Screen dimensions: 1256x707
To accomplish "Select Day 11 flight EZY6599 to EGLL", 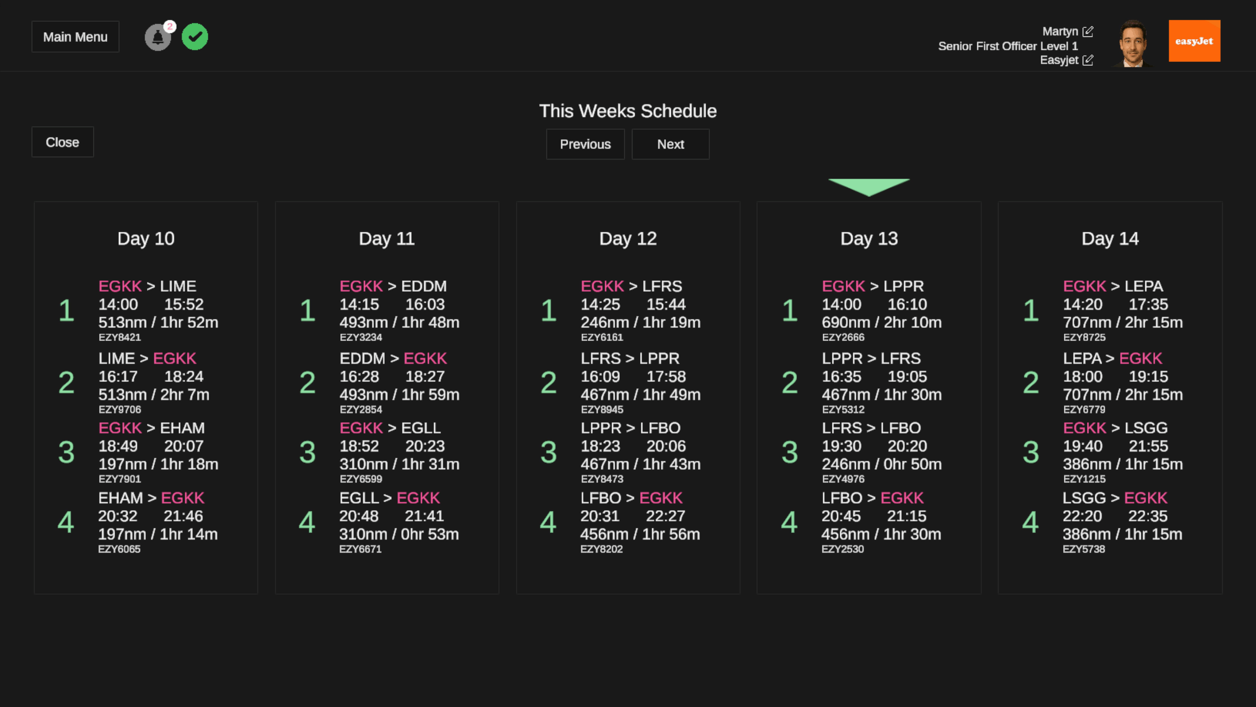I will 399,452.
